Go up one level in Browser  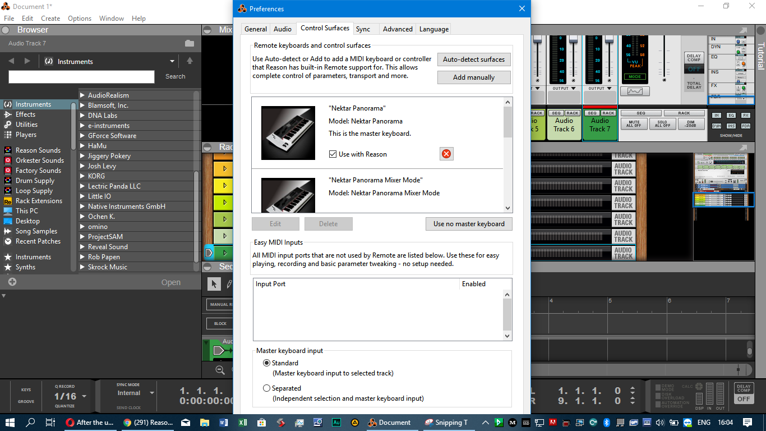(190, 61)
